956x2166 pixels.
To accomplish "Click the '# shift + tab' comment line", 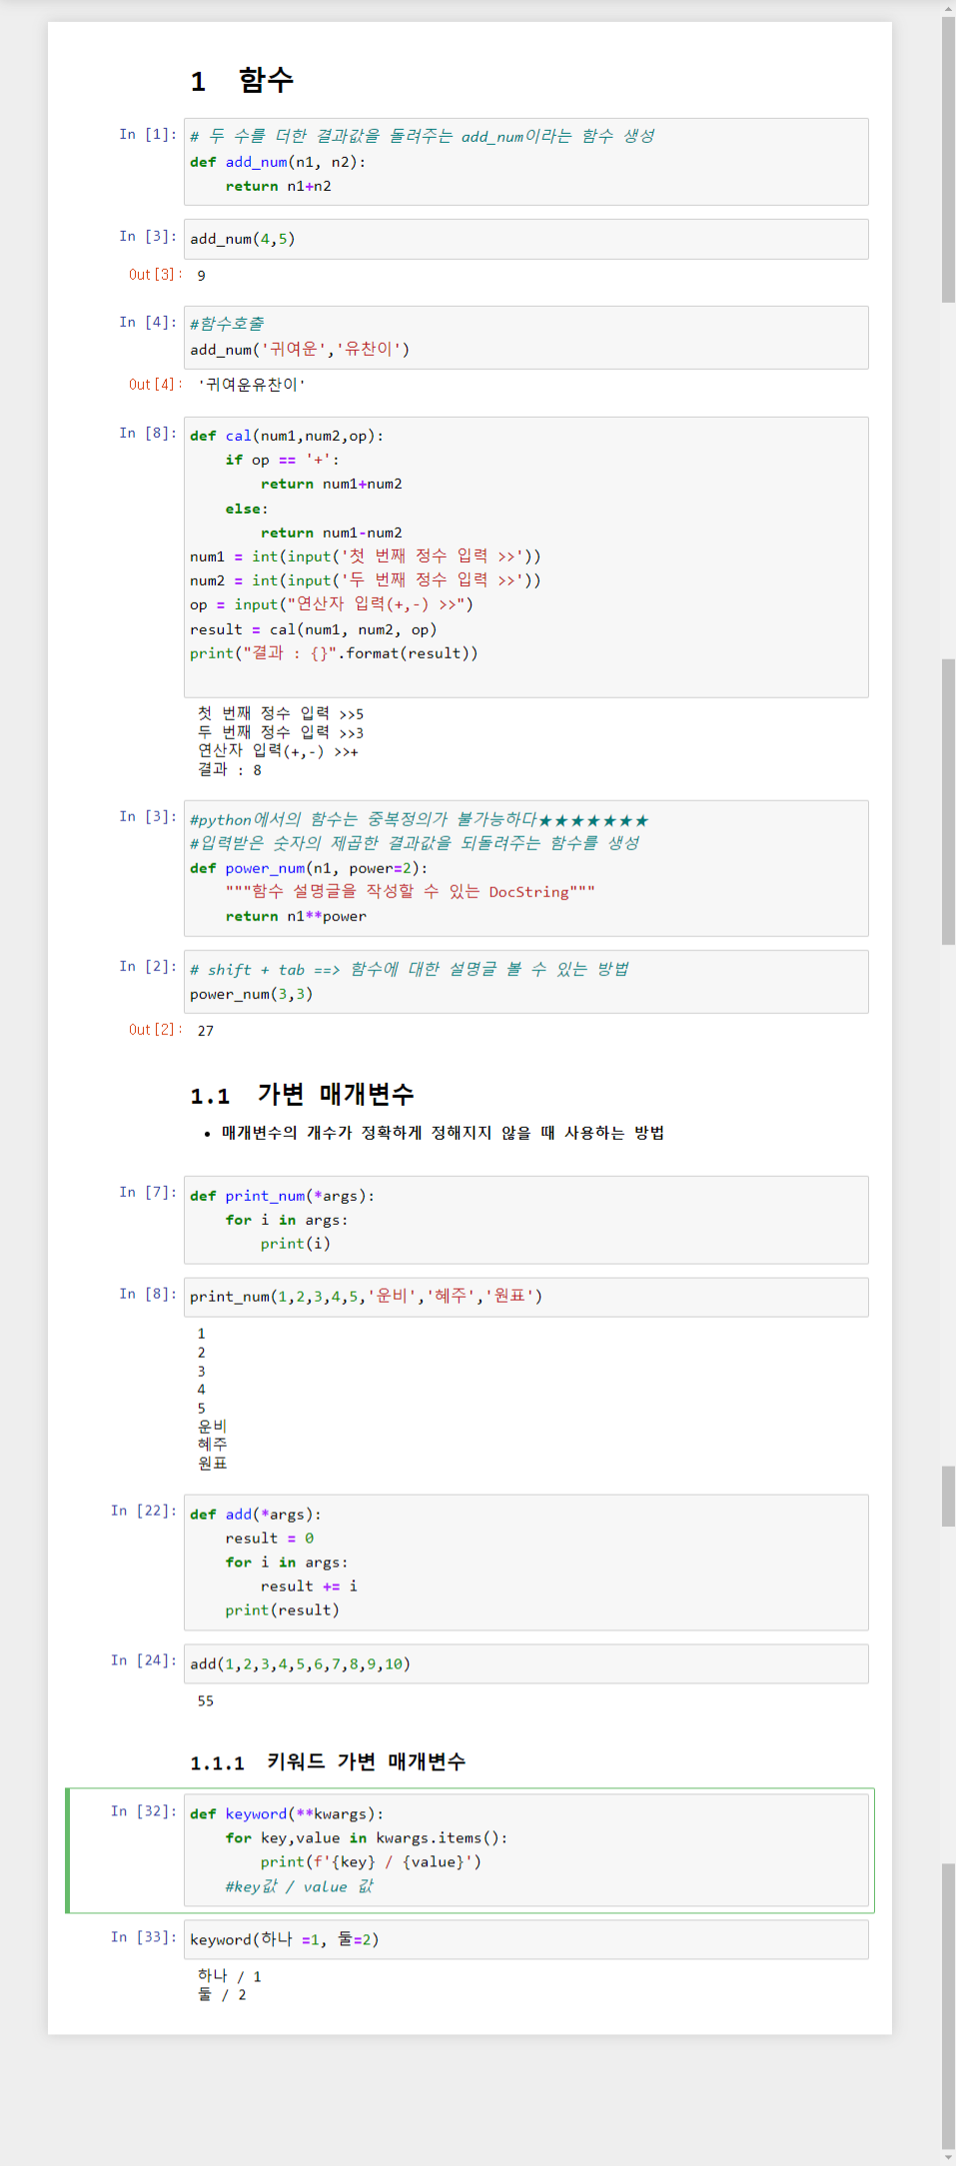I will [x=410, y=970].
